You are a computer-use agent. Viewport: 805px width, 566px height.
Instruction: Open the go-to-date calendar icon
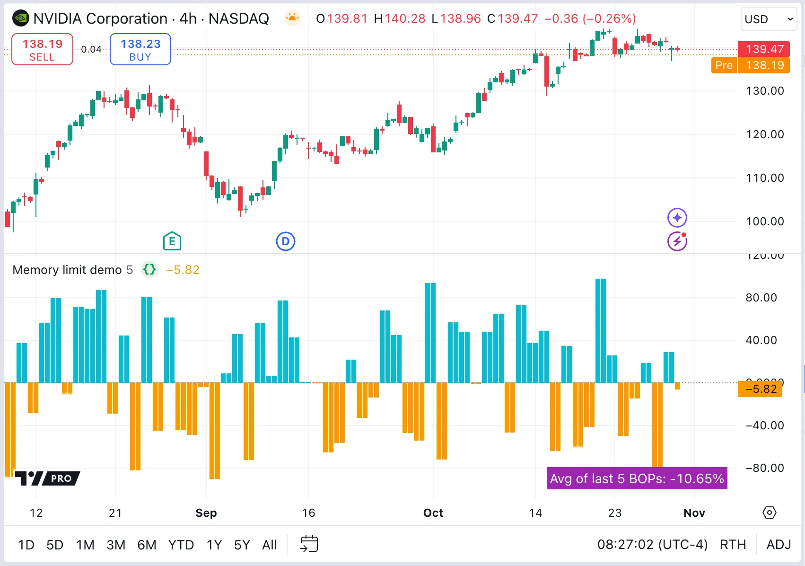[309, 544]
